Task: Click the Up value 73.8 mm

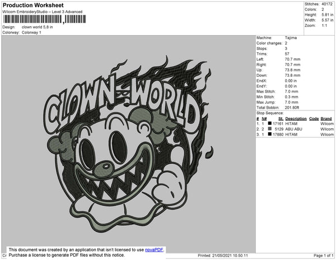Action: [292, 70]
